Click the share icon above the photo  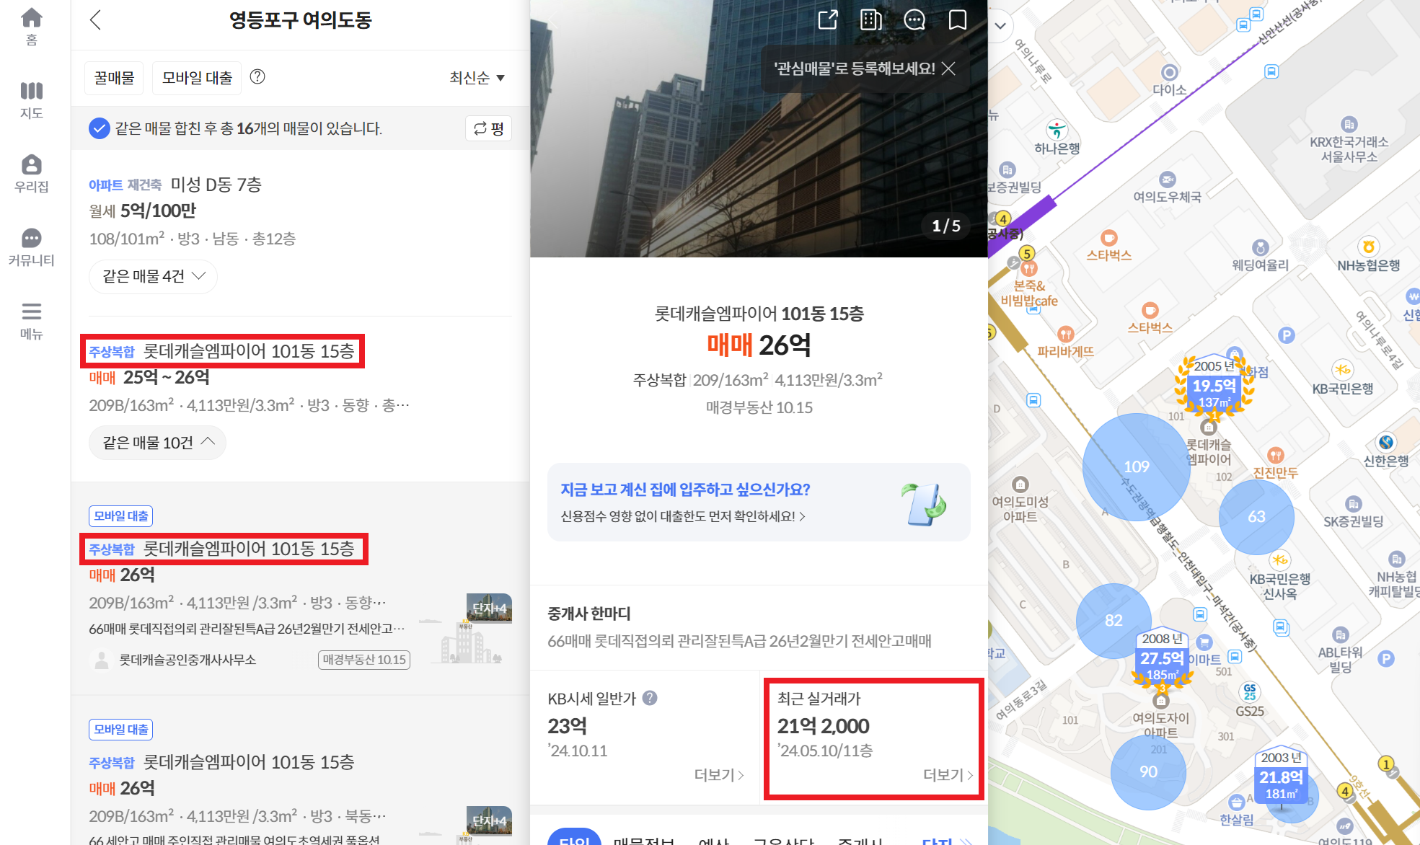point(828,19)
